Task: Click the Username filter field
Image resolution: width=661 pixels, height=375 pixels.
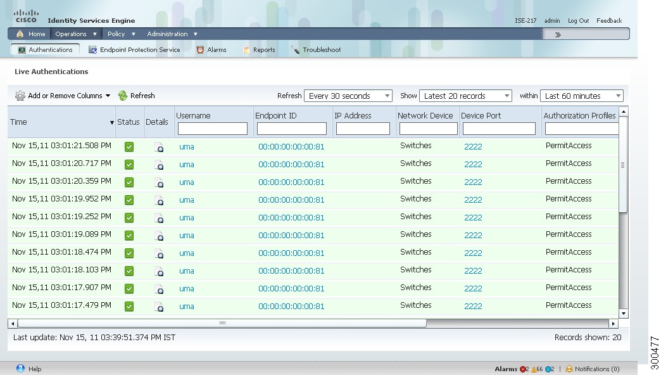Action: click(x=213, y=129)
